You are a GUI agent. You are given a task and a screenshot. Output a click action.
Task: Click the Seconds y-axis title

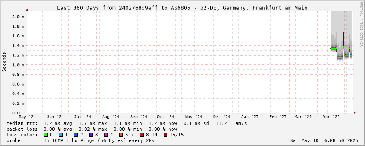(4, 62)
